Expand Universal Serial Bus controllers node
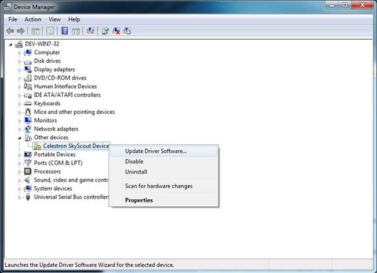Viewport: 377px width, 273px height. coord(20,197)
